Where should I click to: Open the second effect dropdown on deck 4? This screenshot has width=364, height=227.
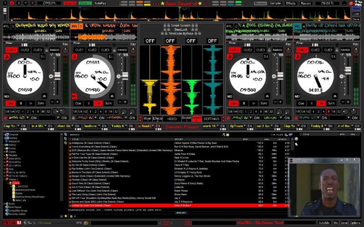pos(349,118)
